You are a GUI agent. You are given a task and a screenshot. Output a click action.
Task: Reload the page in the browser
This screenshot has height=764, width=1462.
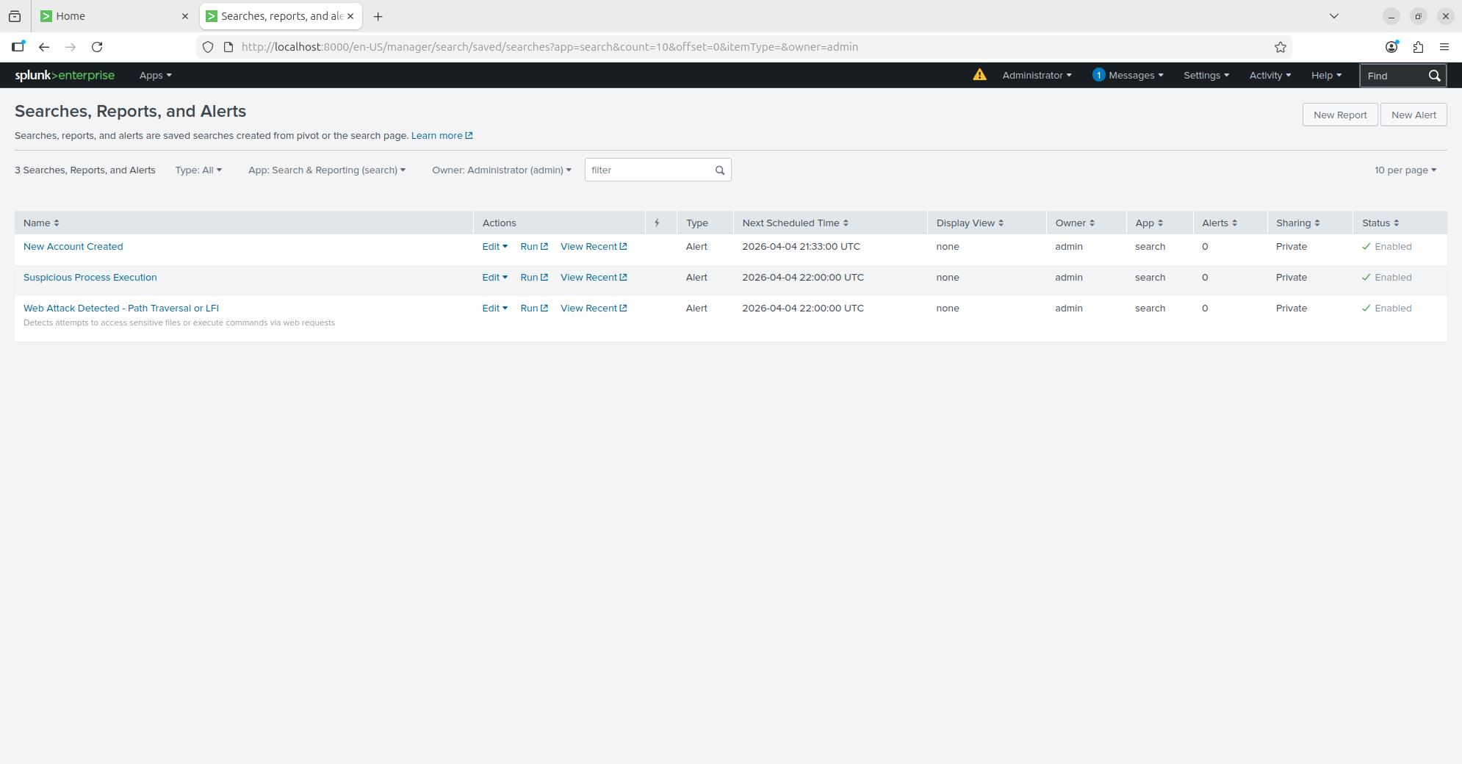[x=97, y=47]
